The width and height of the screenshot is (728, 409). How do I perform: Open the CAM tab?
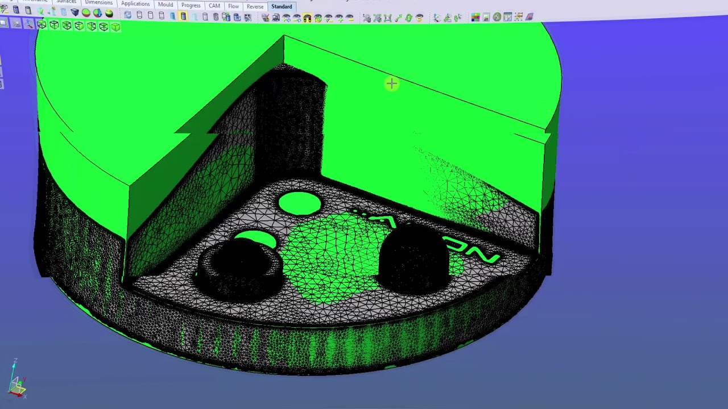(x=214, y=6)
